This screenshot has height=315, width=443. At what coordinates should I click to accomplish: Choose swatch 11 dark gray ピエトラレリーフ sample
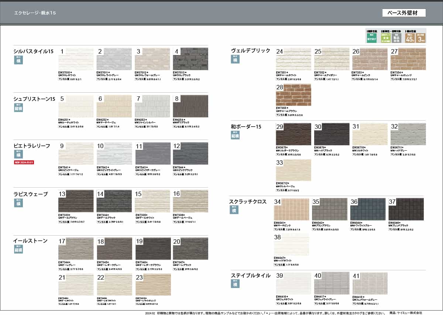tap(152, 154)
